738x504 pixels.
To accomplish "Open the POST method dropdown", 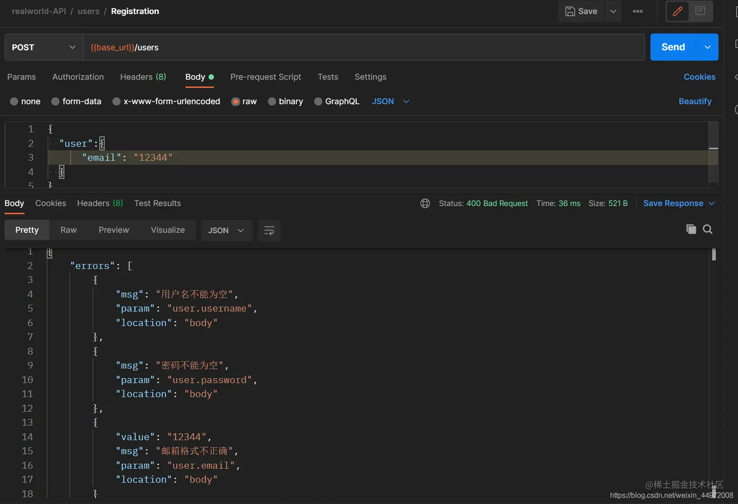I will (x=44, y=47).
